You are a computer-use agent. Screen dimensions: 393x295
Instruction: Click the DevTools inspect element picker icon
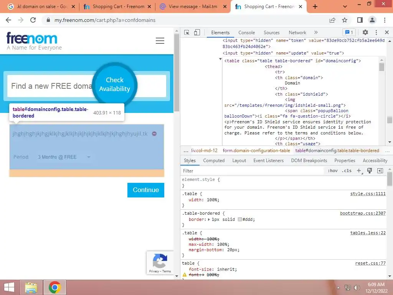tap(187, 32)
